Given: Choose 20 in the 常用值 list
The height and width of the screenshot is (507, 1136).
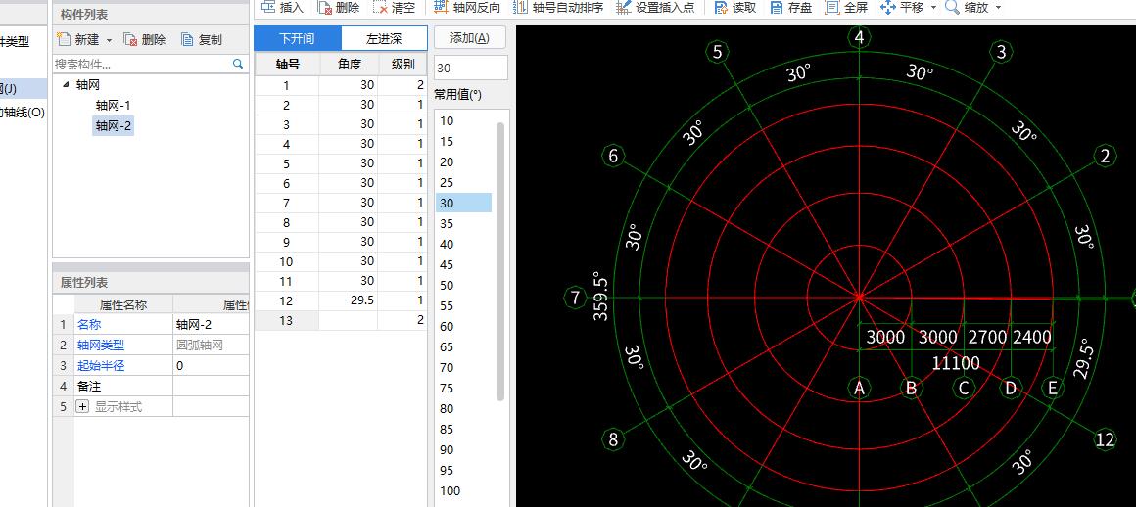Looking at the screenshot, I should pos(463,161).
